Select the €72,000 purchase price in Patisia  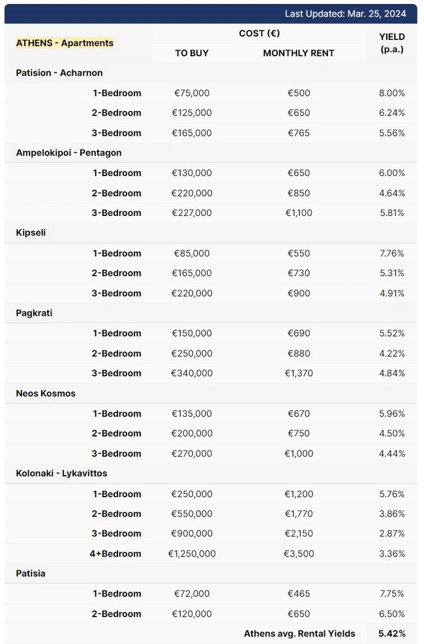(192, 594)
